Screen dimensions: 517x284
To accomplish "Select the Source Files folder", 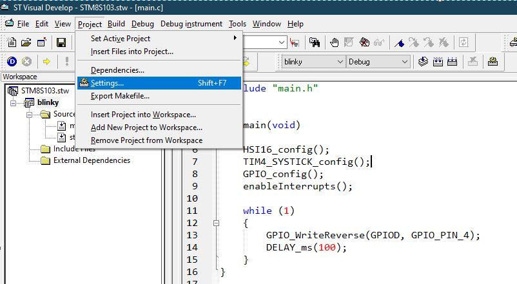I will pos(64,114).
